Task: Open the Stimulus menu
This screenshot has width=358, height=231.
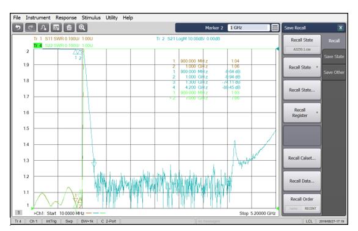Action: 91,18
